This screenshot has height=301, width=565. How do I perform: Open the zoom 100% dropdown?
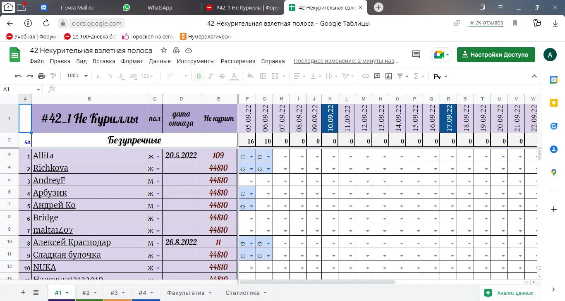[77, 76]
